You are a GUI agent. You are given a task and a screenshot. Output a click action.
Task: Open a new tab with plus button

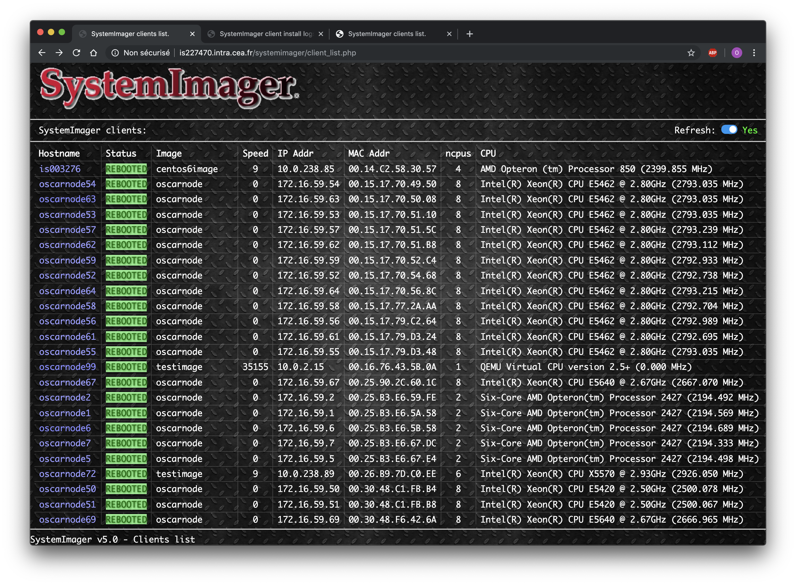pos(469,34)
